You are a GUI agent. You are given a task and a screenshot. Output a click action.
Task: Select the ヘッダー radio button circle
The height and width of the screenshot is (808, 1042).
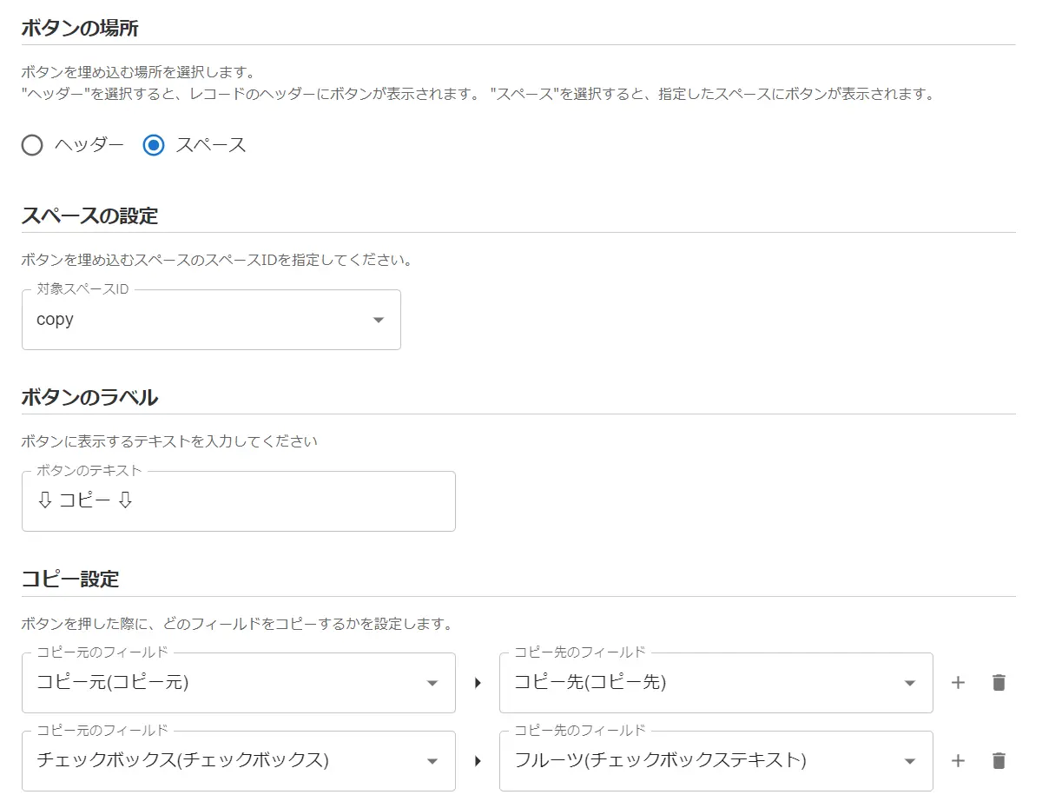point(32,145)
